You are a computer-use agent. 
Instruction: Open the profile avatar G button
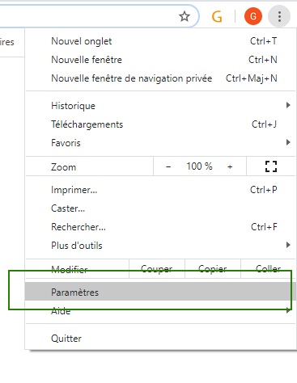253,16
